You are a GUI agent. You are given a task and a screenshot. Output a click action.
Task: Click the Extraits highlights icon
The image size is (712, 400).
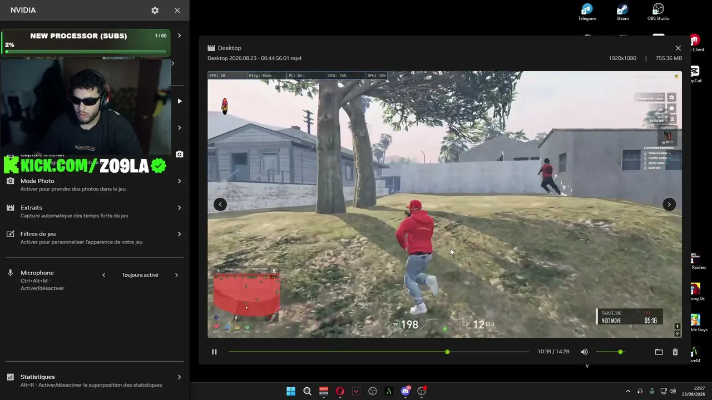(x=10, y=208)
